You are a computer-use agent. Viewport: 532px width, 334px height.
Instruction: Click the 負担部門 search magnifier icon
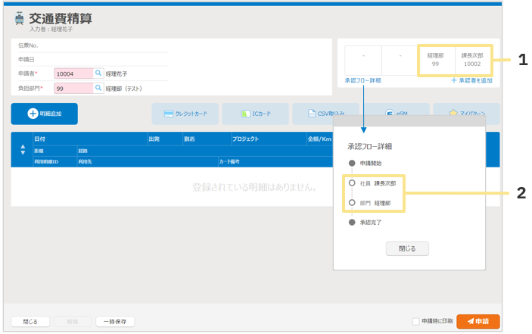98,88
